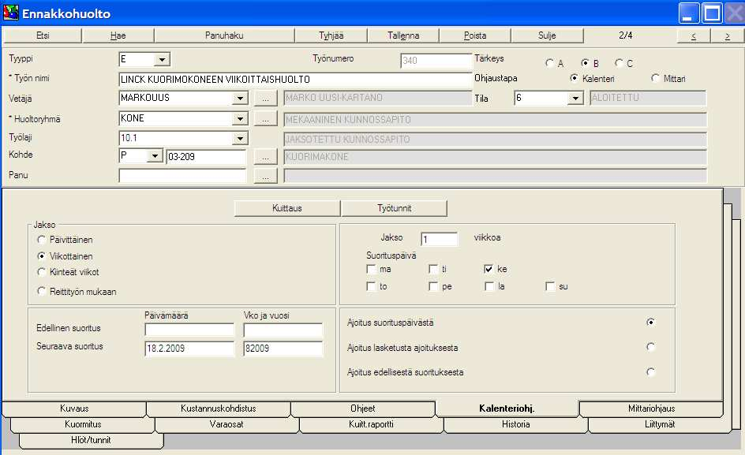Switch to the Kustannuskohdistus tab
This screenshot has height=455, width=745.
pyautogui.click(x=218, y=409)
